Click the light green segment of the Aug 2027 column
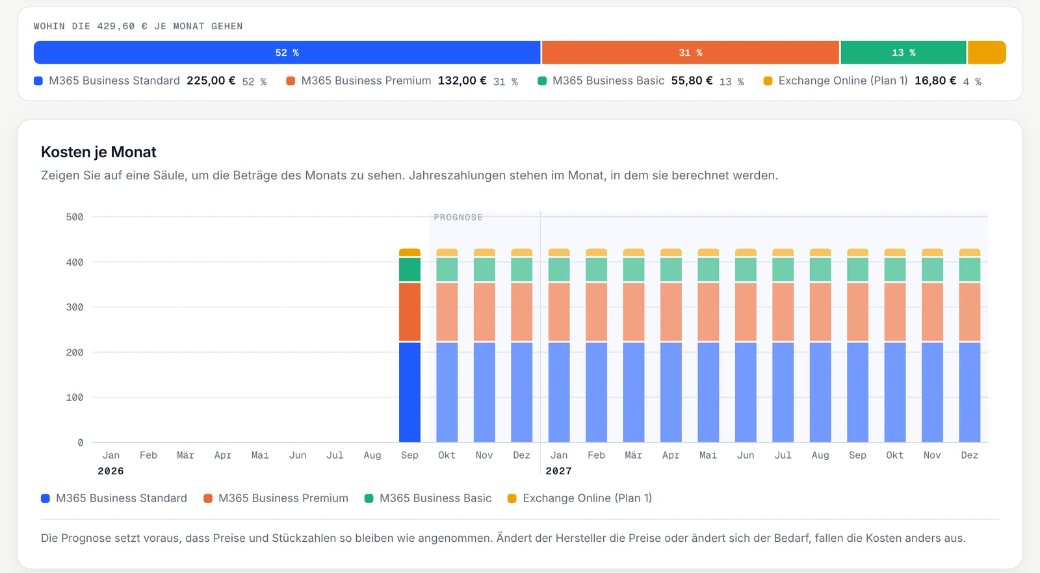 pyautogui.click(x=820, y=270)
